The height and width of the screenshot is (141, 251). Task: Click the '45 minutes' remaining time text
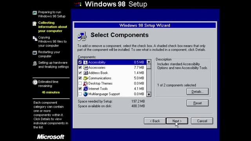click(x=51, y=92)
